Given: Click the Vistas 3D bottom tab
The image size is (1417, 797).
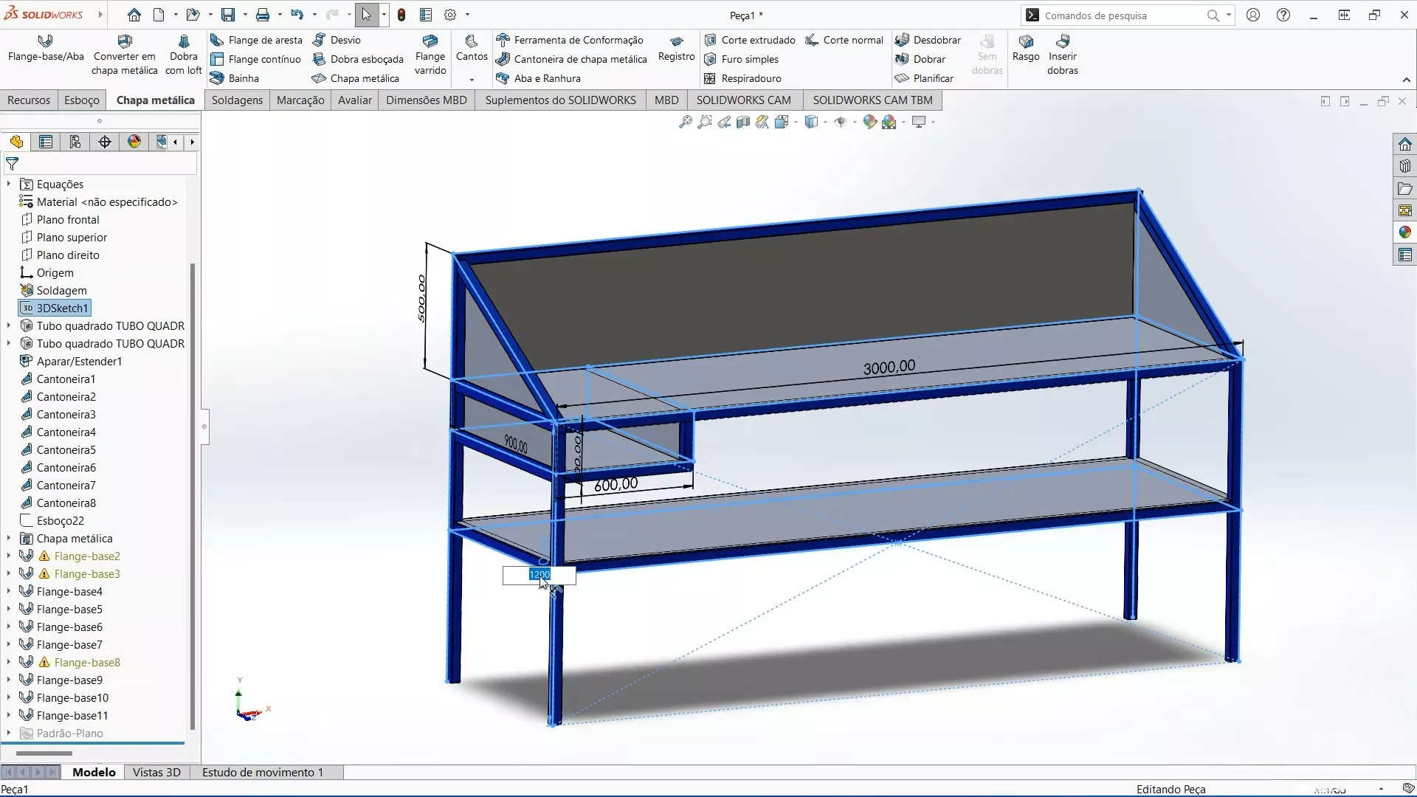Looking at the screenshot, I should click(x=156, y=772).
